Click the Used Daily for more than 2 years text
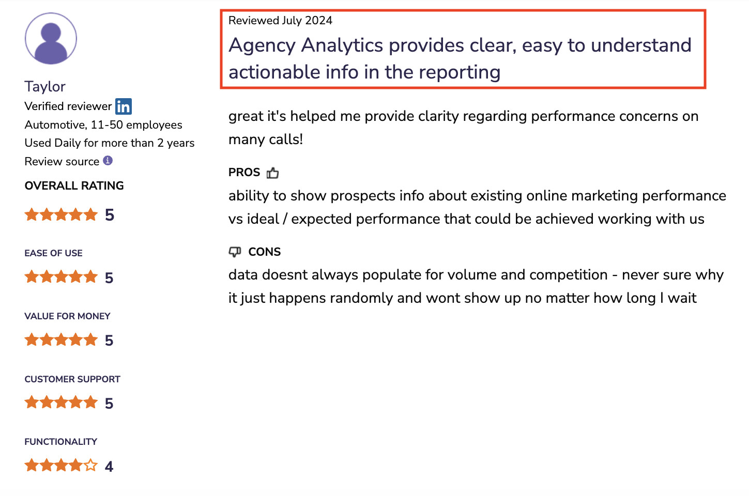The height and width of the screenshot is (496, 749). [109, 143]
